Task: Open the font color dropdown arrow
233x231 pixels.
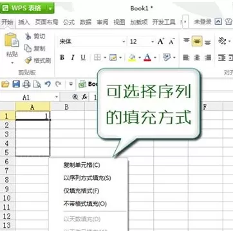Action: [155, 58]
